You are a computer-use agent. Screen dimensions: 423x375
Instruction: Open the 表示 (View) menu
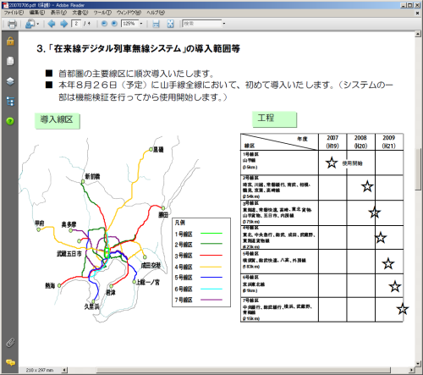pyautogui.click(x=58, y=13)
